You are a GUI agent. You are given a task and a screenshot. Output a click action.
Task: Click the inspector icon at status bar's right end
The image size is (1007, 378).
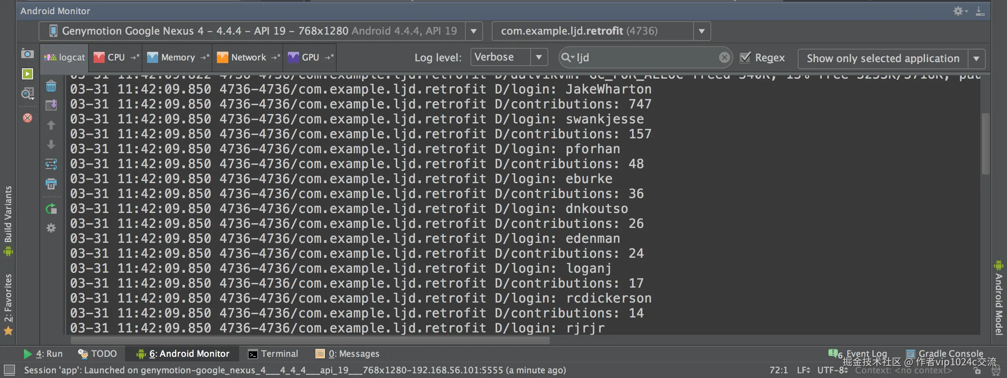[x=996, y=371]
